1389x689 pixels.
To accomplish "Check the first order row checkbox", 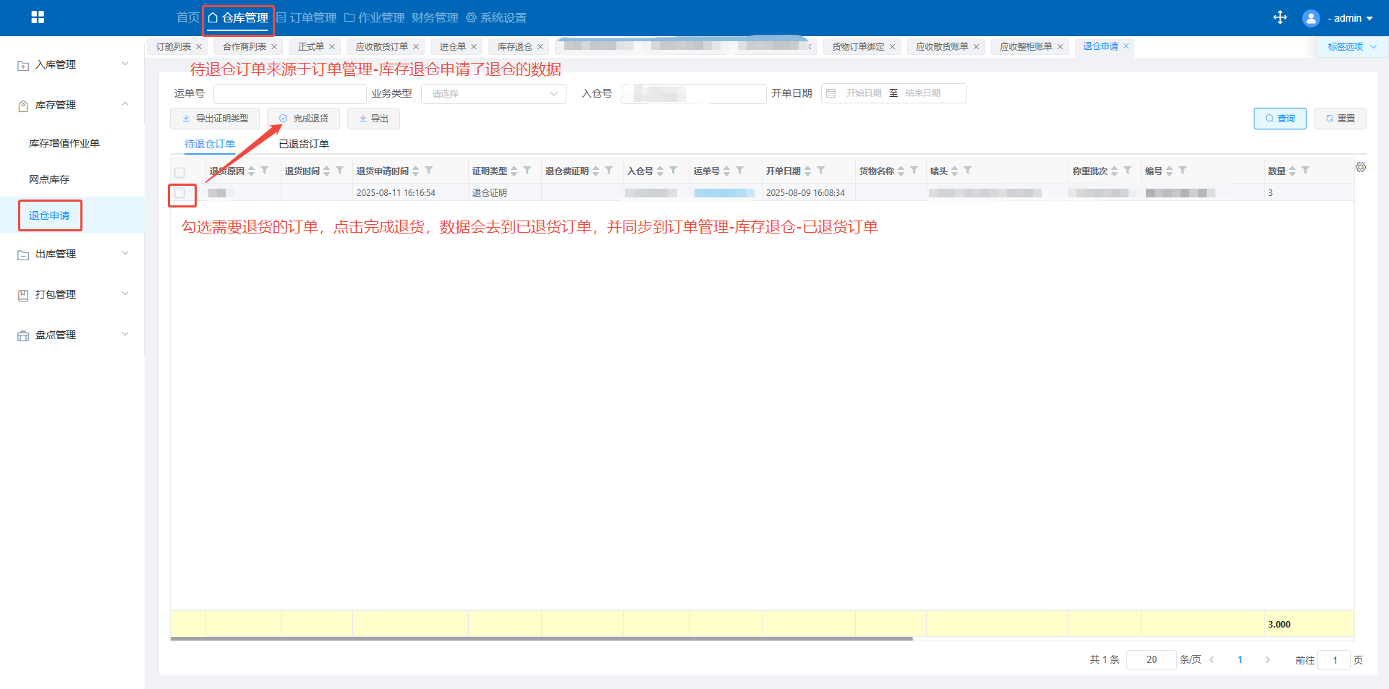I will (180, 193).
